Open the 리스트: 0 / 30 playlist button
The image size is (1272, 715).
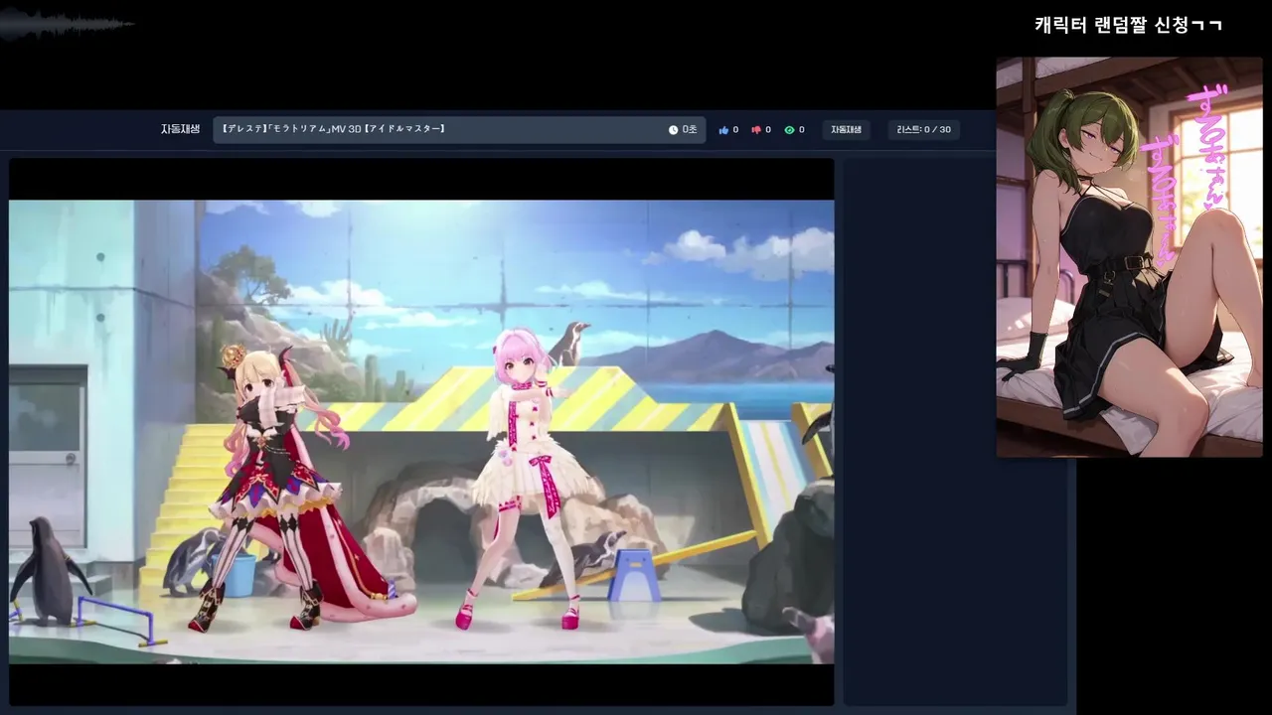(924, 130)
